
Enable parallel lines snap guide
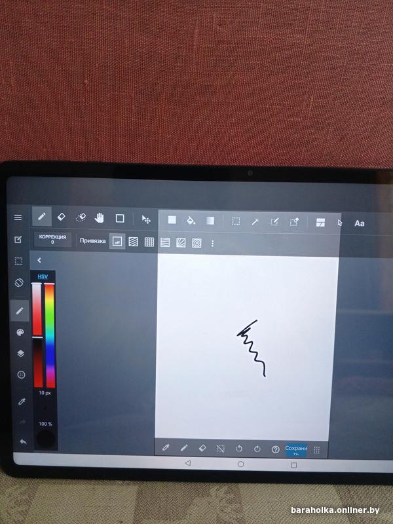click(x=134, y=242)
